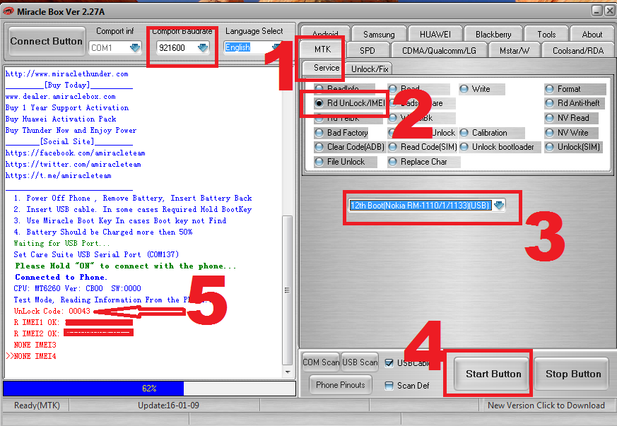Click the COM Scan button
Image resolution: width=617 pixels, height=426 pixels.
[x=321, y=362]
